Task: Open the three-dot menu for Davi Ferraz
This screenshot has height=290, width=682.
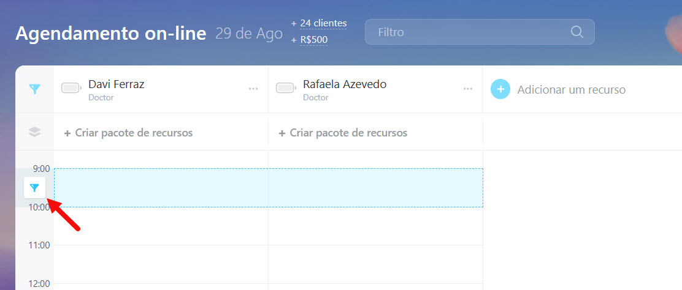Action: click(253, 89)
